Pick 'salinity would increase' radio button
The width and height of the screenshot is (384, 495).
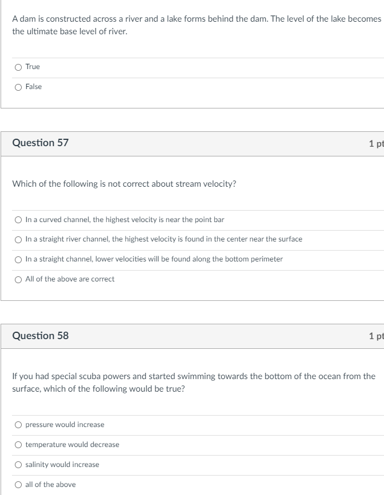(19, 465)
